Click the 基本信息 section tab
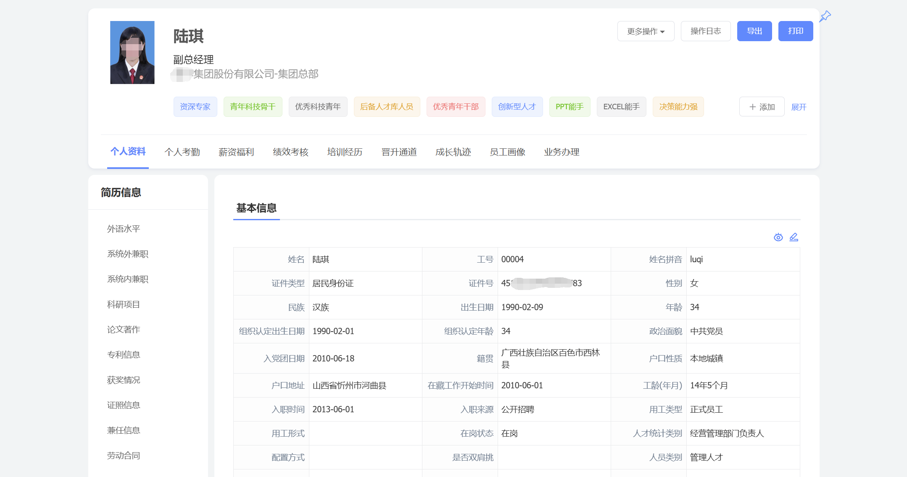The image size is (907, 477). pos(256,208)
